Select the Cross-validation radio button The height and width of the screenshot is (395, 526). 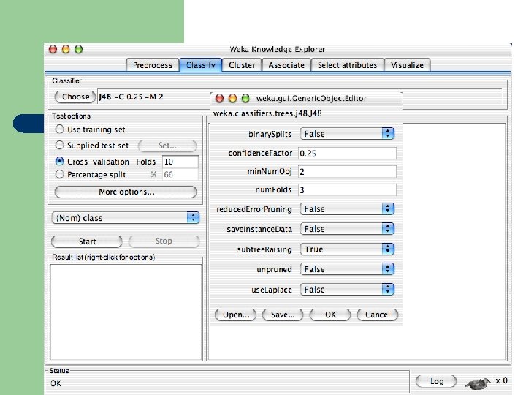[x=59, y=161]
